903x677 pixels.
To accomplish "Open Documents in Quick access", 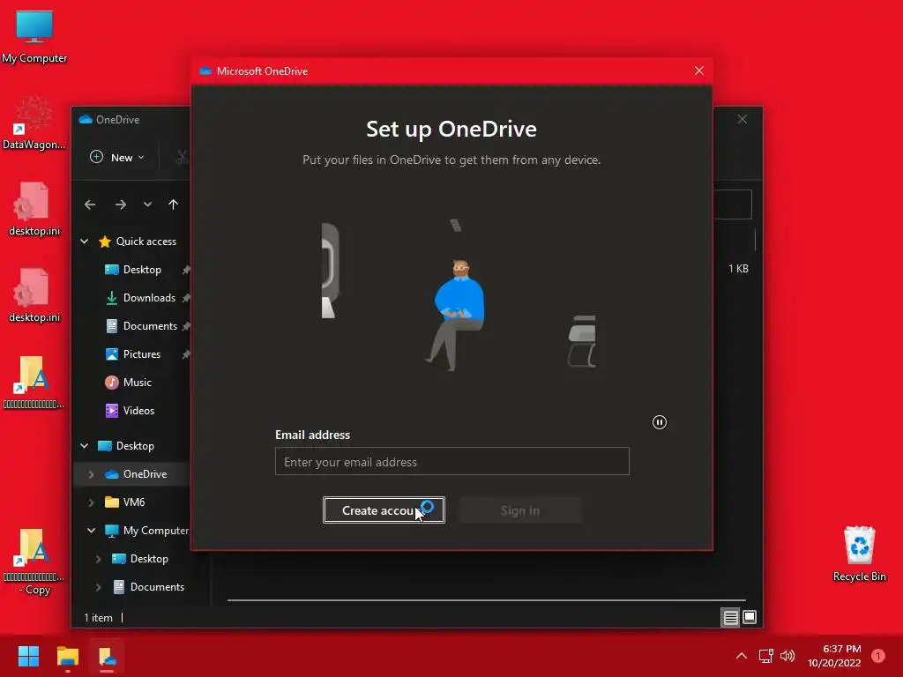I will [150, 326].
